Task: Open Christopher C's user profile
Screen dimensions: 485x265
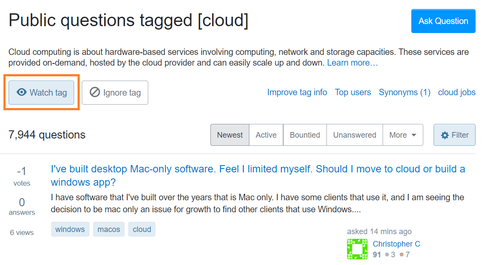Action: pyautogui.click(x=396, y=244)
